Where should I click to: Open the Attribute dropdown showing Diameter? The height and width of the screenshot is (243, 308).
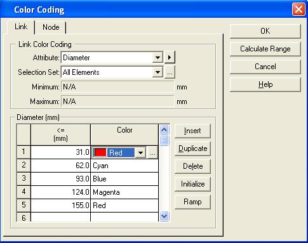(157, 58)
